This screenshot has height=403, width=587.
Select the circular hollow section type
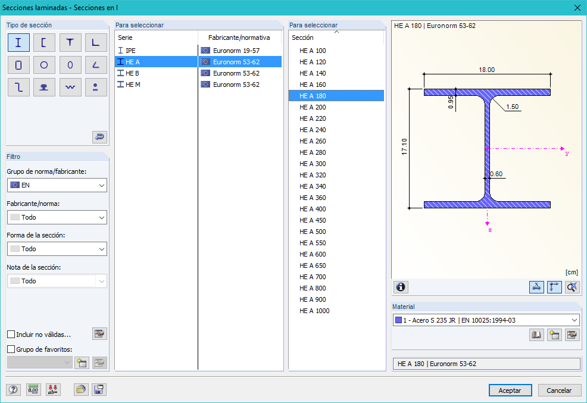click(x=44, y=65)
